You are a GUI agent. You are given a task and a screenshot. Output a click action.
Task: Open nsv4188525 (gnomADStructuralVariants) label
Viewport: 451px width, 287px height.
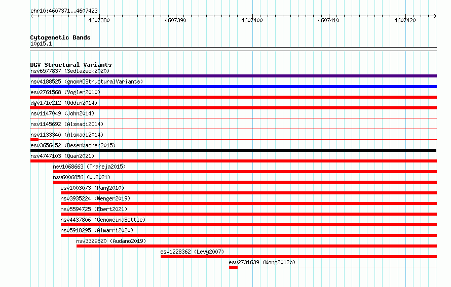pyautogui.click(x=87, y=81)
